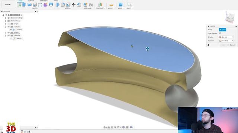The width and height of the screenshot is (238, 133).
Task: Click the purple Create Form icon
Action: (x=45, y=5)
